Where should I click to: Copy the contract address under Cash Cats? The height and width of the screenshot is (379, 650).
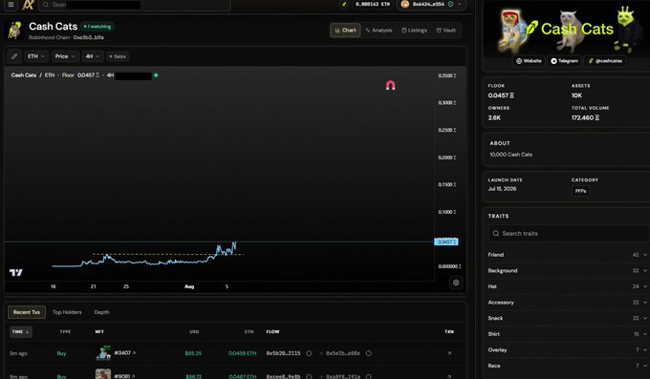click(x=88, y=37)
